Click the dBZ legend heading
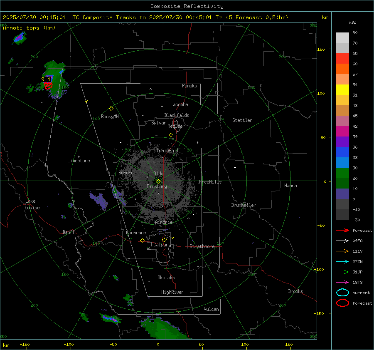Viewport: 374px width, 350px height. click(x=352, y=22)
